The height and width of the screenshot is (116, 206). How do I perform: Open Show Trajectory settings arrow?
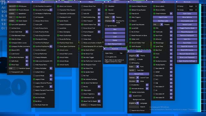(99, 94)
